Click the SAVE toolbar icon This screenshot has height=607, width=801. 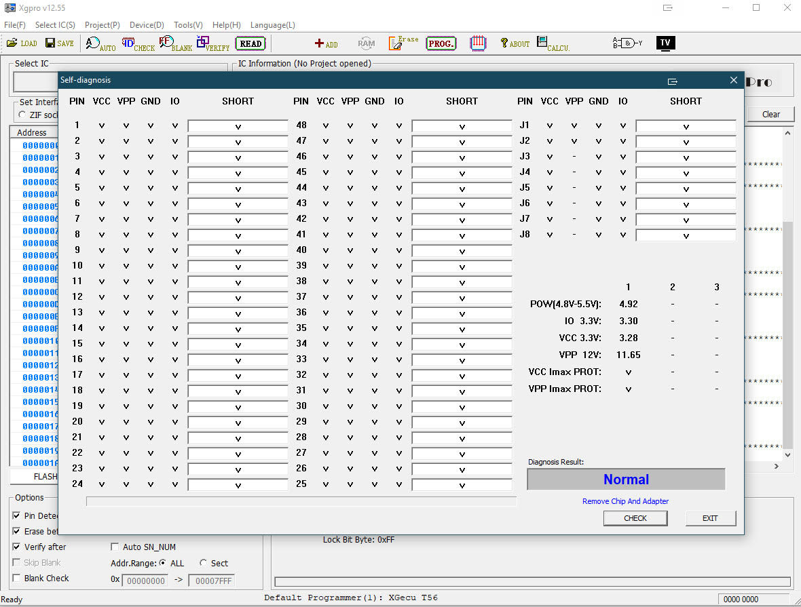(60, 43)
